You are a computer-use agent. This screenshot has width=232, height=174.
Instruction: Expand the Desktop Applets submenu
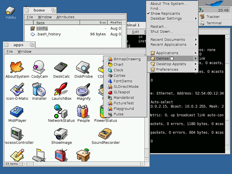pos(172,64)
